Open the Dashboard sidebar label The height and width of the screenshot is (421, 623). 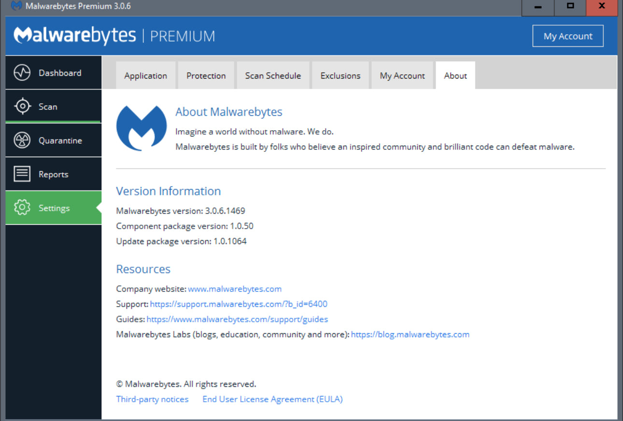click(x=60, y=73)
